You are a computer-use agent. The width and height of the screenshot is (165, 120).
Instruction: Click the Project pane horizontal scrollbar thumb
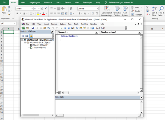(31, 115)
